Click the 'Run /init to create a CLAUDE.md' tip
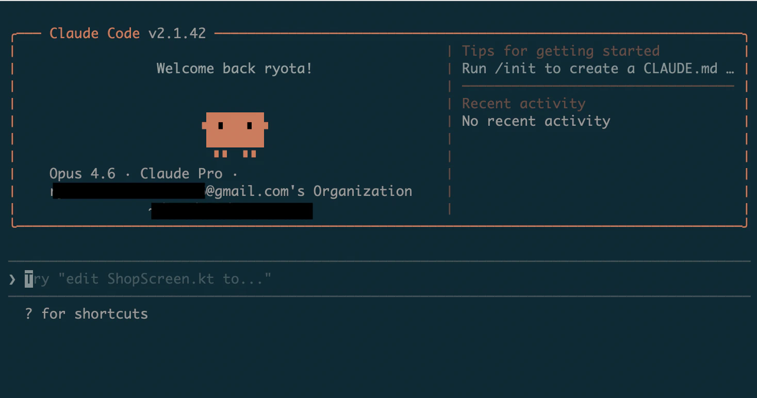 598,69
